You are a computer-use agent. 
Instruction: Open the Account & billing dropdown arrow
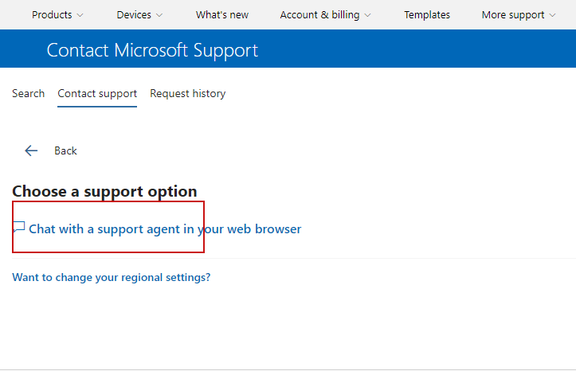[x=368, y=15]
